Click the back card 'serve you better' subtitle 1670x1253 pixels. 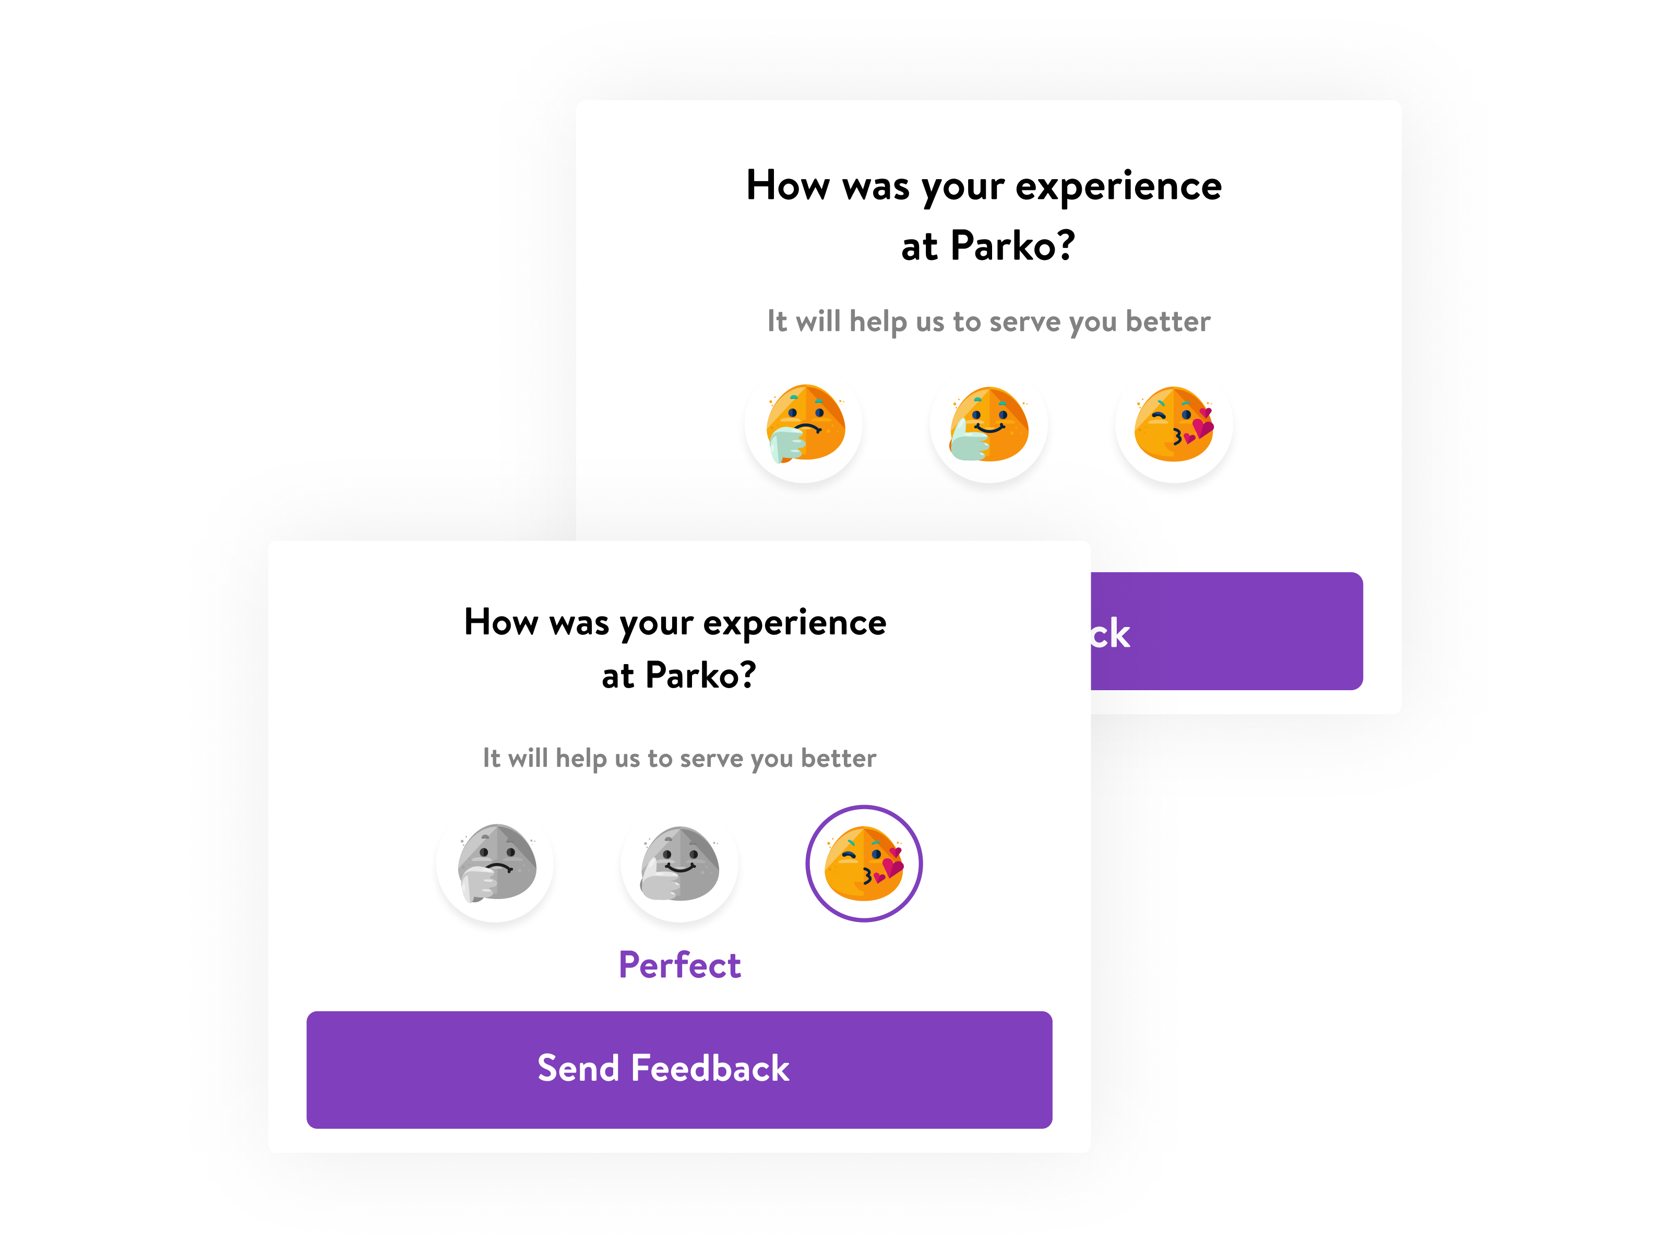[x=988, y=321]
